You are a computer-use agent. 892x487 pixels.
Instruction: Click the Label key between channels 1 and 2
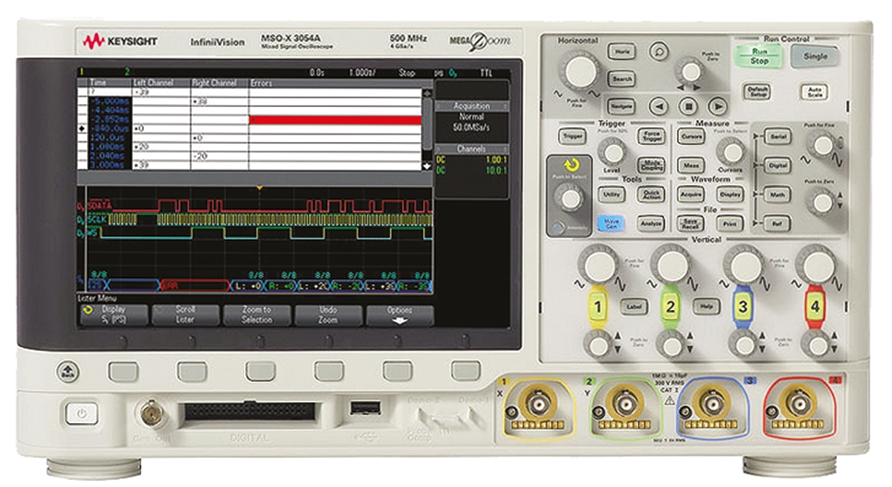click(635, 306)
